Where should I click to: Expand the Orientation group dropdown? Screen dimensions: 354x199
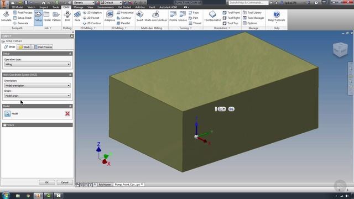click(x=222, y=28)
